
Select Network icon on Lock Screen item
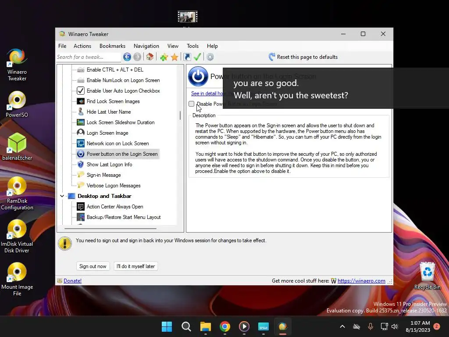point(118,143)
